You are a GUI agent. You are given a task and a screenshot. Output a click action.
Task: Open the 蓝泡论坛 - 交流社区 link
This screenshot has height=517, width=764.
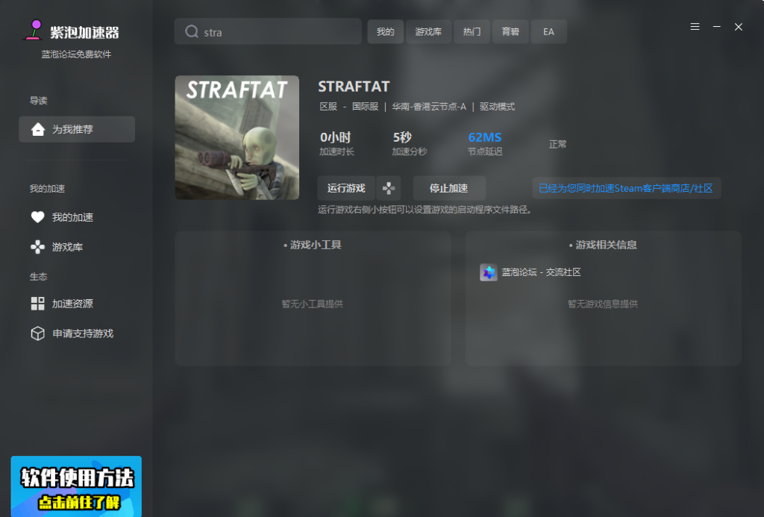pos(542,272)
